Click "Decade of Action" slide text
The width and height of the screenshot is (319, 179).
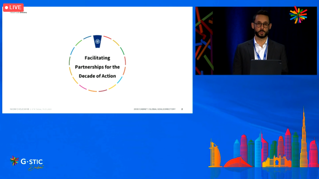(x=98, y=76)
